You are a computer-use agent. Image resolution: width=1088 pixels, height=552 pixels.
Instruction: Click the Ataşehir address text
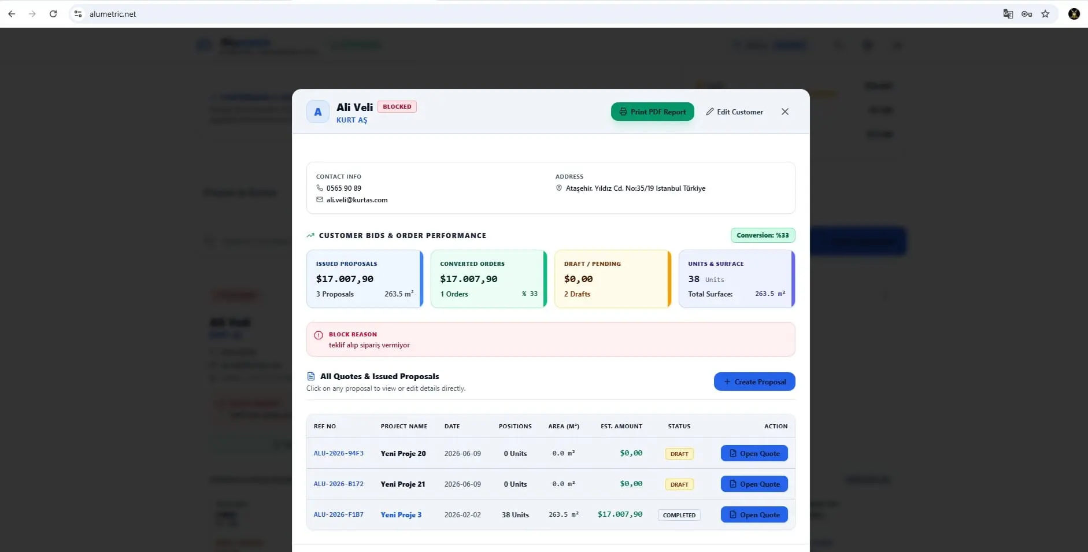[635, 188]
